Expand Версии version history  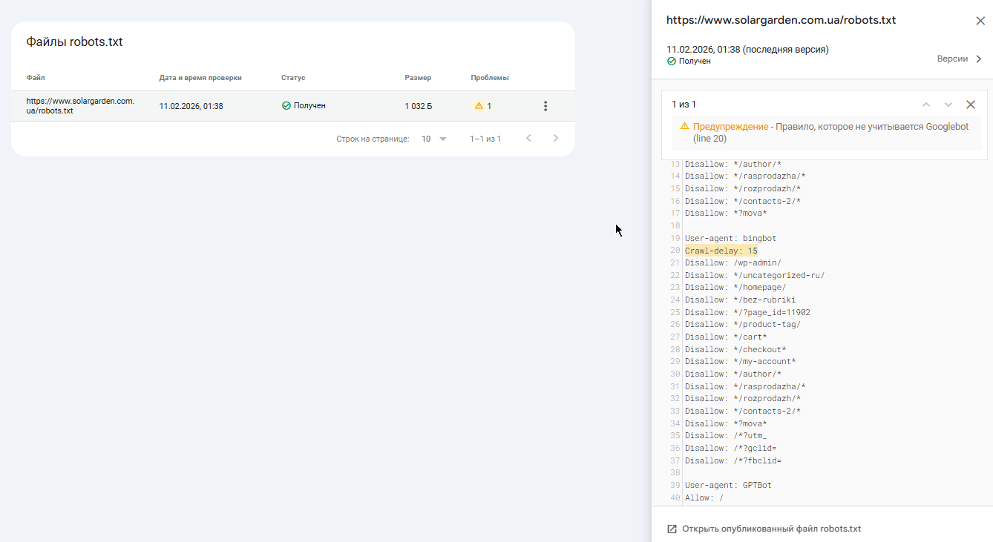point(960,59)
